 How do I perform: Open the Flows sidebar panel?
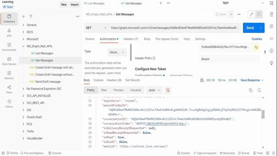(9, 90)
